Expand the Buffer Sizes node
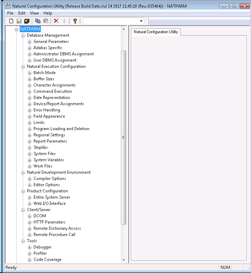Image resolution: width=251 pixels, height=273 pixels. 30,79
